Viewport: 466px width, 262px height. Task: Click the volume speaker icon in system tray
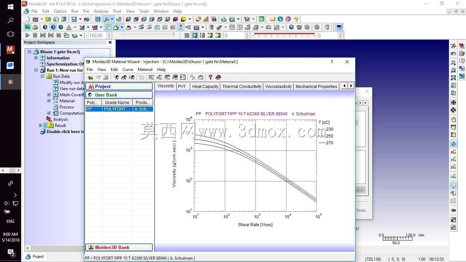(x=6, y=203)
